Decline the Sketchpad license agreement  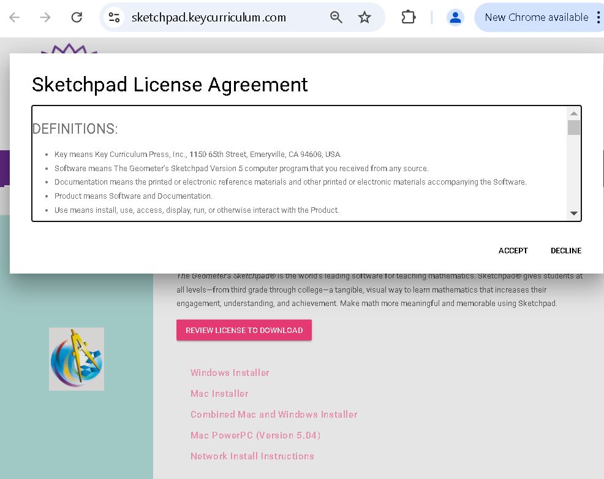(x=566, y=250)
